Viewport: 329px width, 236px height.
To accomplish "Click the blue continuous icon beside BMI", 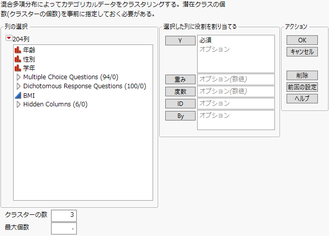I will point(19,95).
